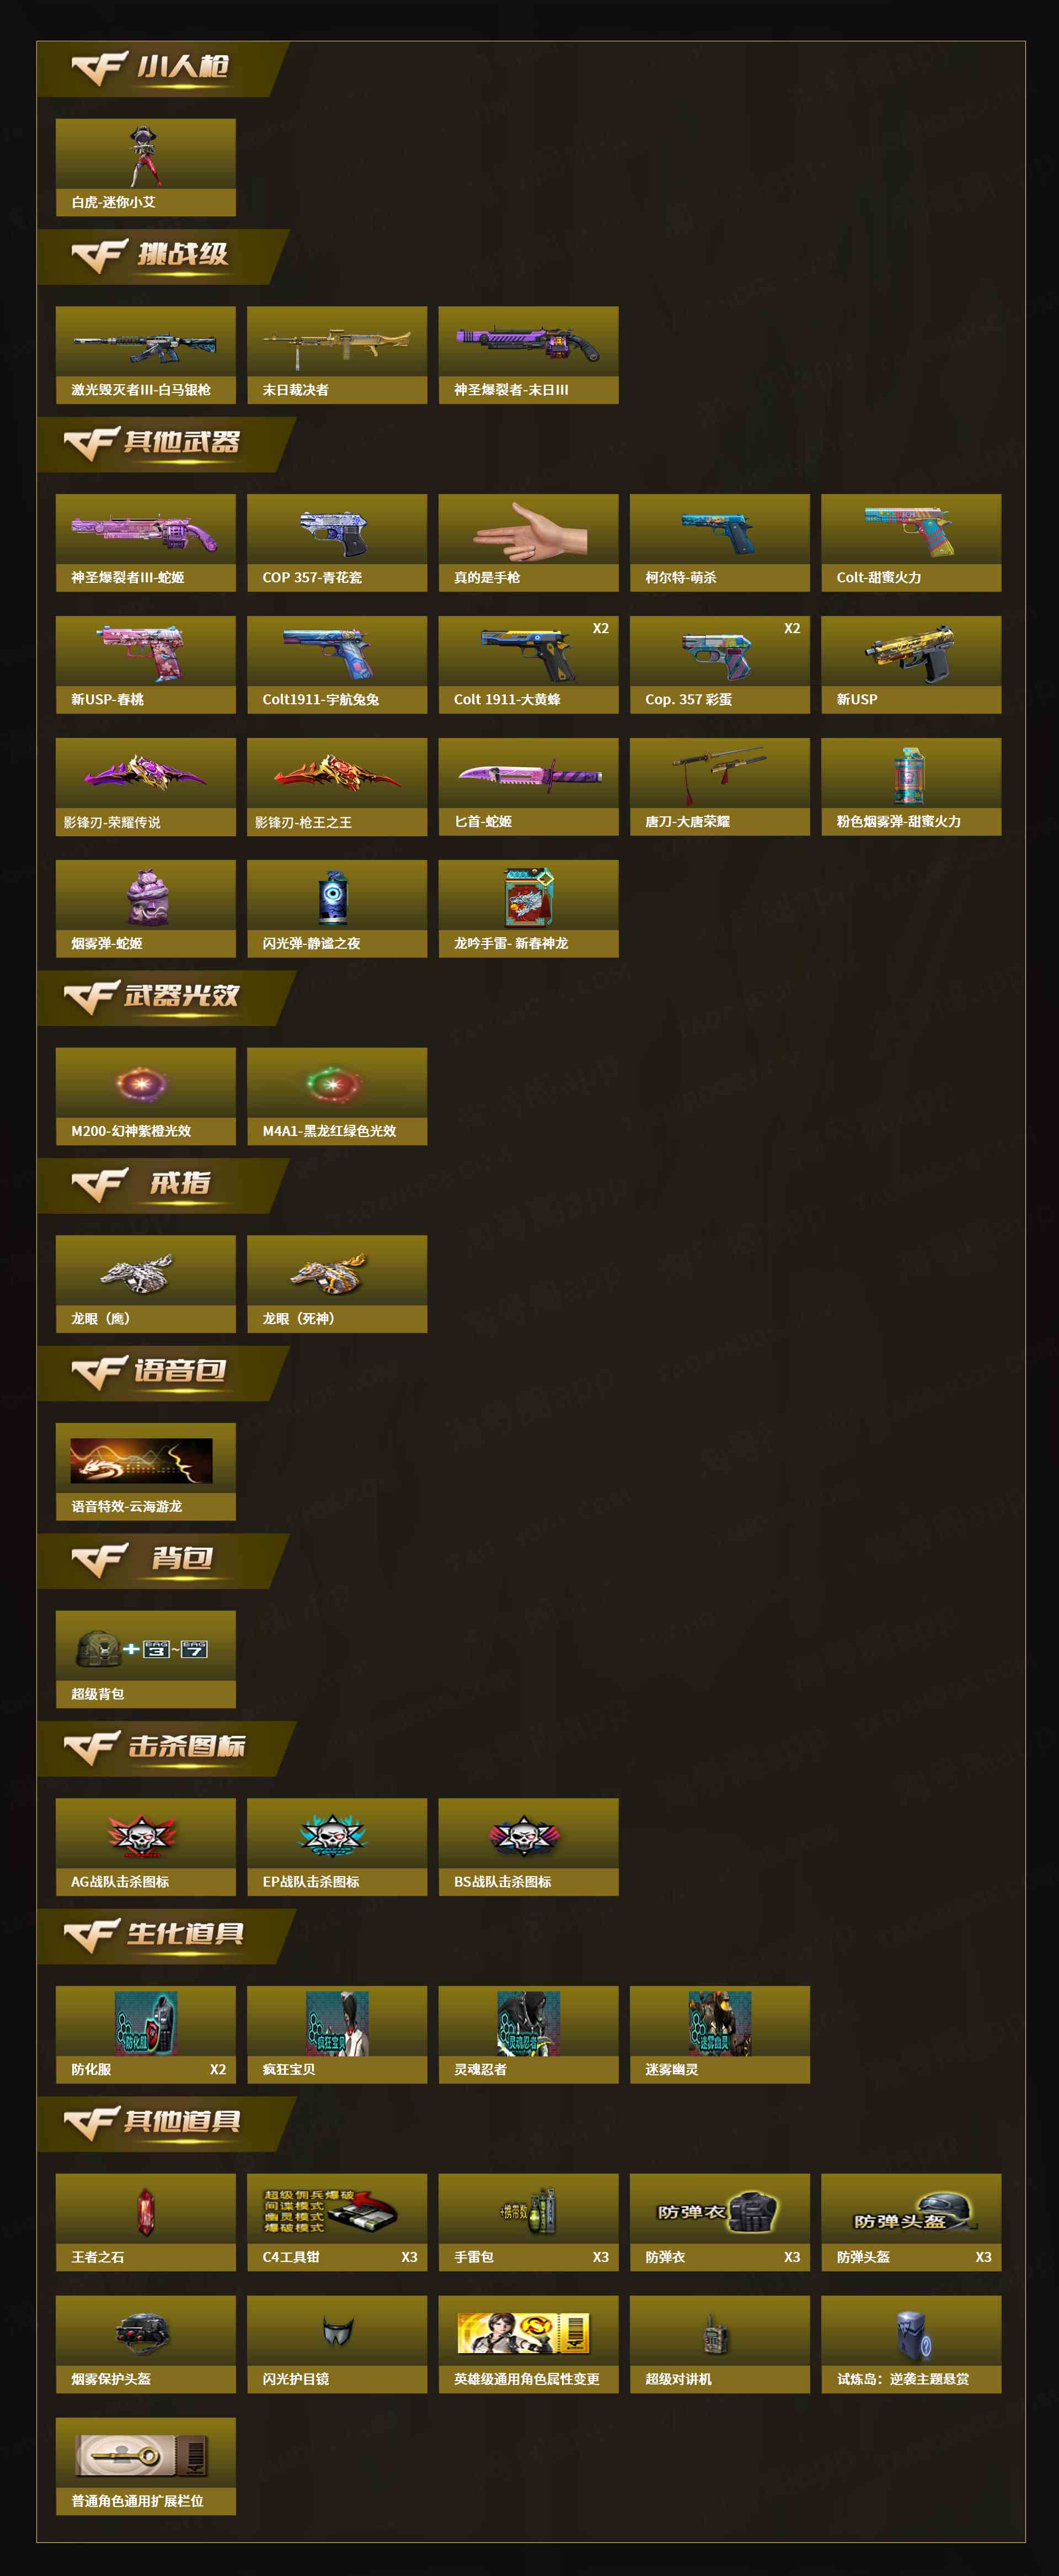Open the 唐刀-大唐荣耀 sword item
This screenshot has height=2576, width=1059.
point(719,787)
